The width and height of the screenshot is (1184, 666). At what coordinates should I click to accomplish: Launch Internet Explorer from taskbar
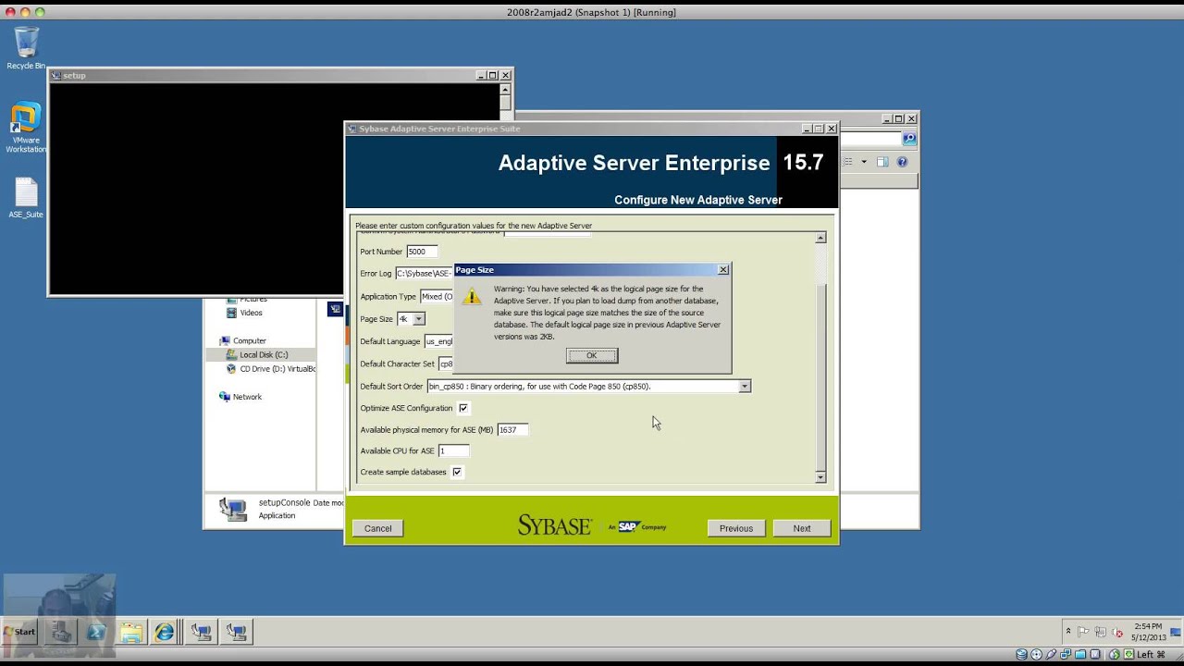165,632
